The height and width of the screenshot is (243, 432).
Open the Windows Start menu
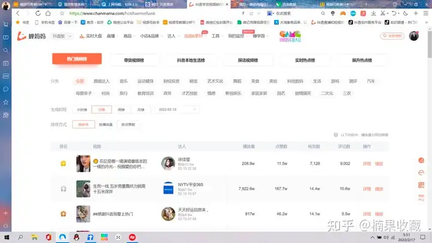click(x=7, y=237)
